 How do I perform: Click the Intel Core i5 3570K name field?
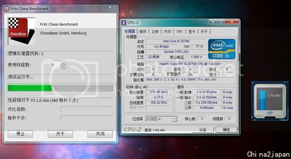(x=176, y=41)
